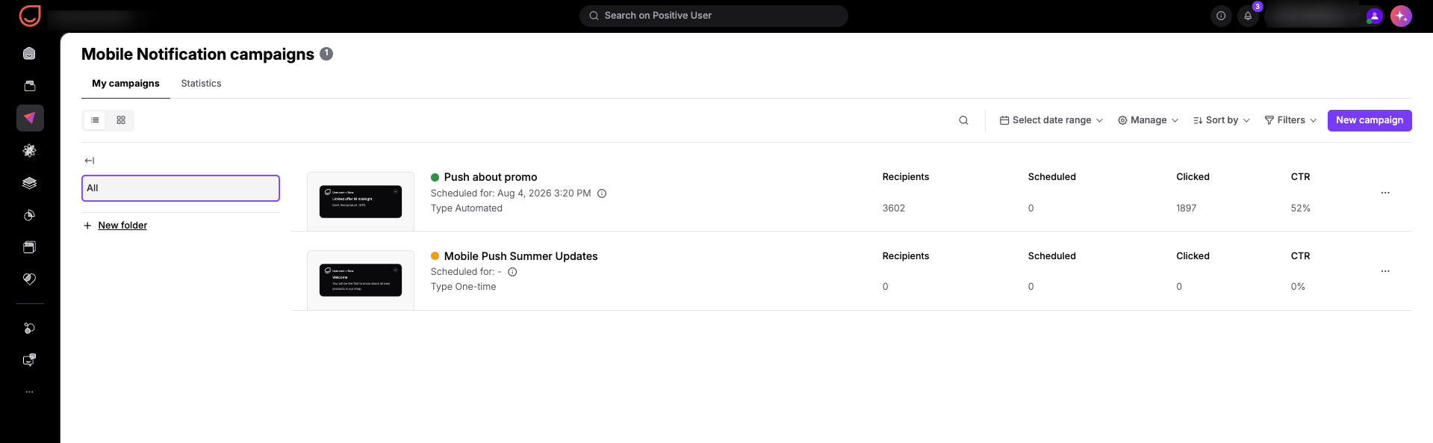Select the My campaigns tab
The width and height of the screenshot is (1433, 443).
point(125,84)
